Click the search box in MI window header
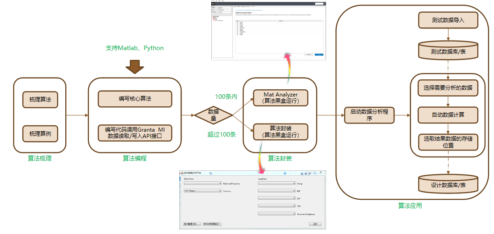Image resolution: width=494 pixels, height=234 pixels. coord(319,4)
